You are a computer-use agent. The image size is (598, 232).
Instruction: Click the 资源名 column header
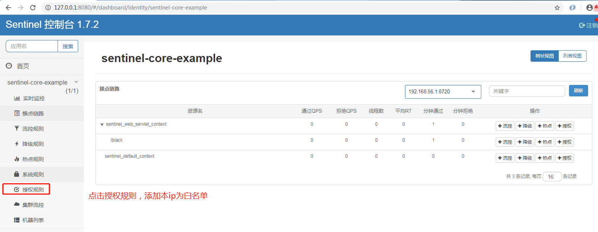195,111
